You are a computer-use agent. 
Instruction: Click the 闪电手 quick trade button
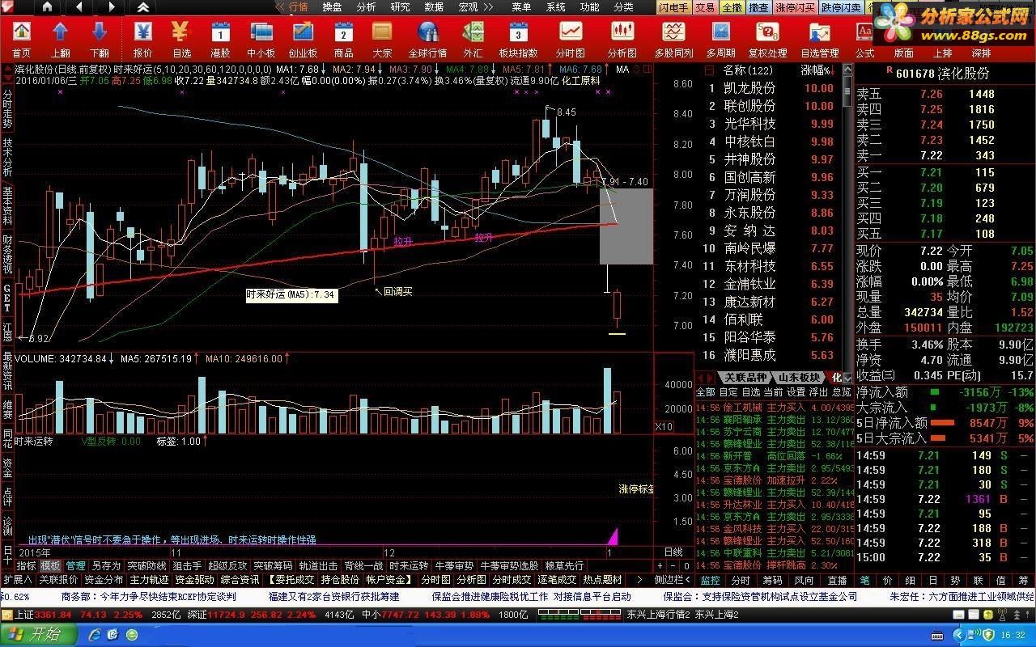pyautogui.click(x=673, y=7)
